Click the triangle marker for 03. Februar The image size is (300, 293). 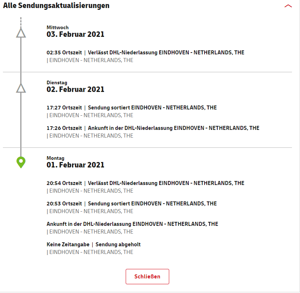21,33
